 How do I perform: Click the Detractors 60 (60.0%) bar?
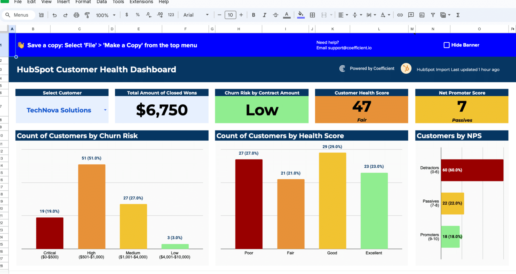click(472, 170)
